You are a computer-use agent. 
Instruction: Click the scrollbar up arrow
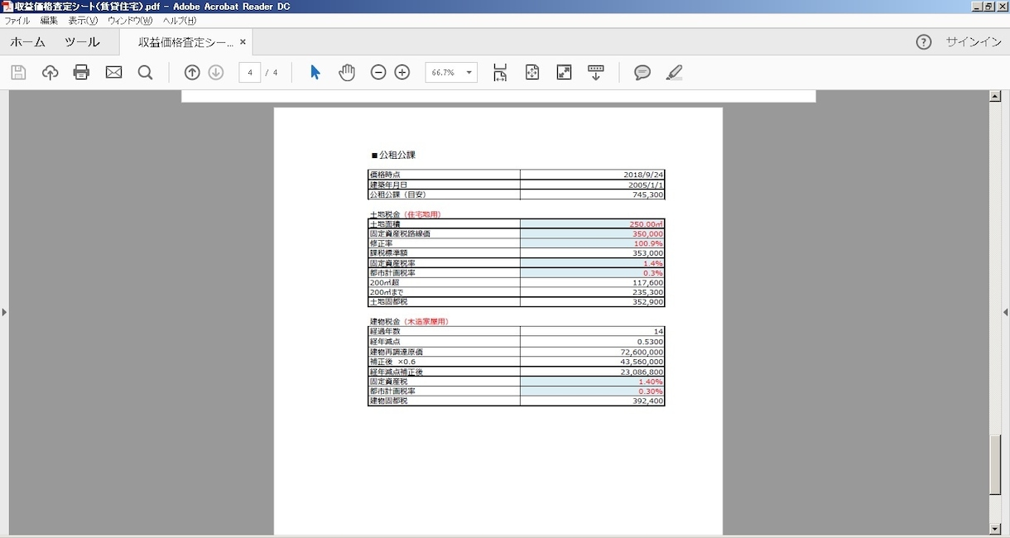point(995,96)
